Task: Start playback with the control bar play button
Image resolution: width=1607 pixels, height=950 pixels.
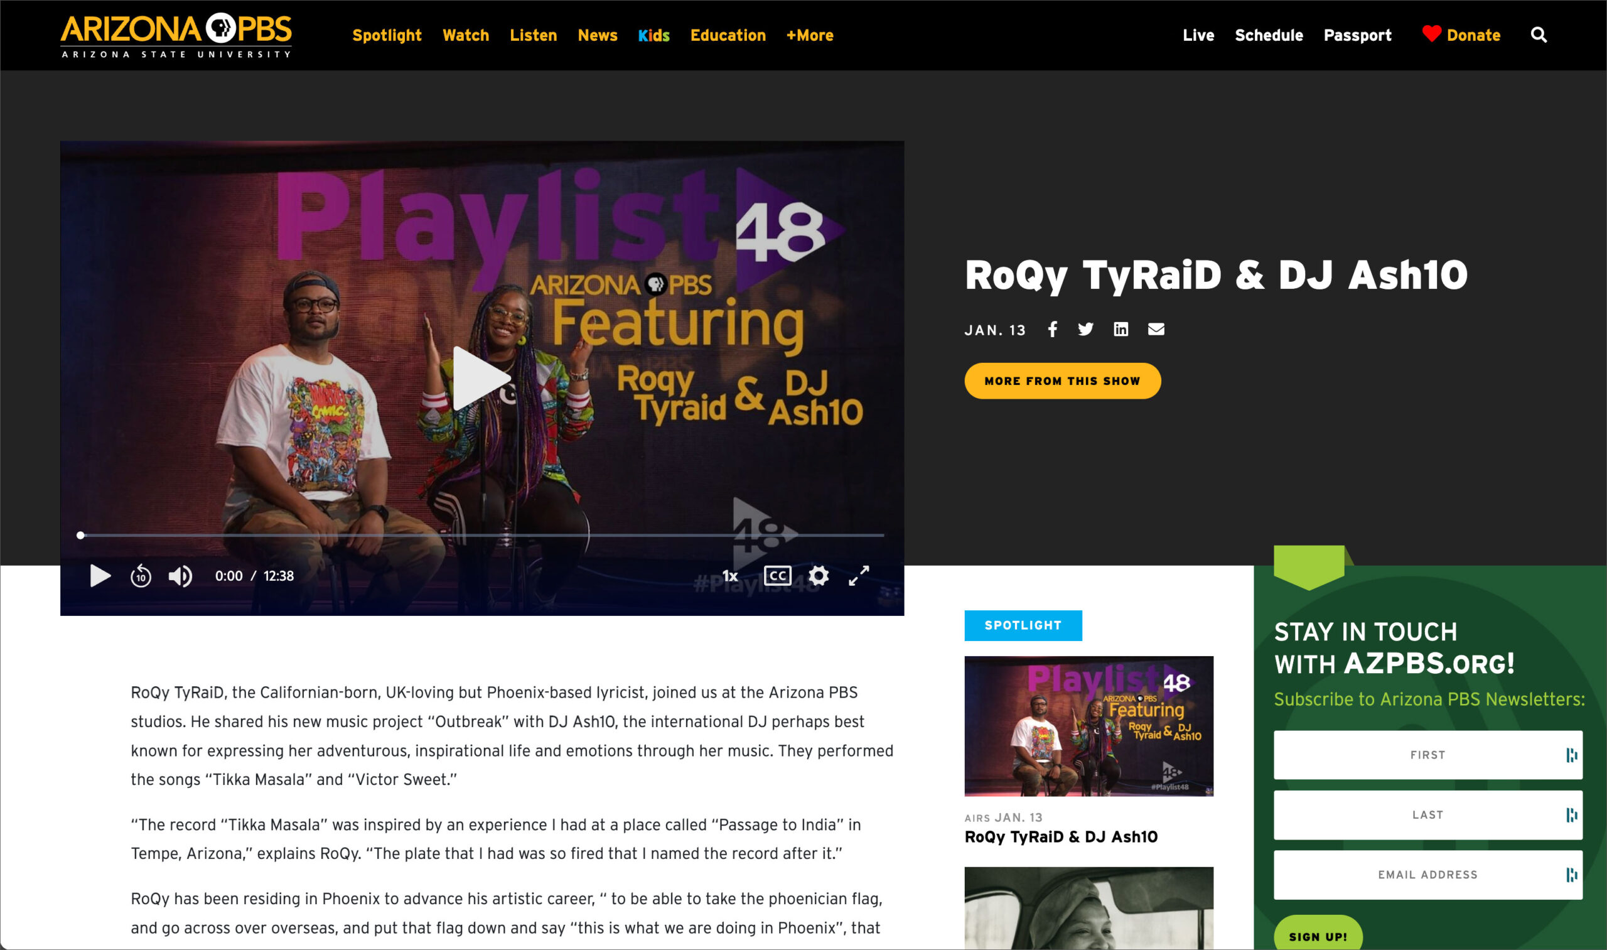Action: click(100, 576)
